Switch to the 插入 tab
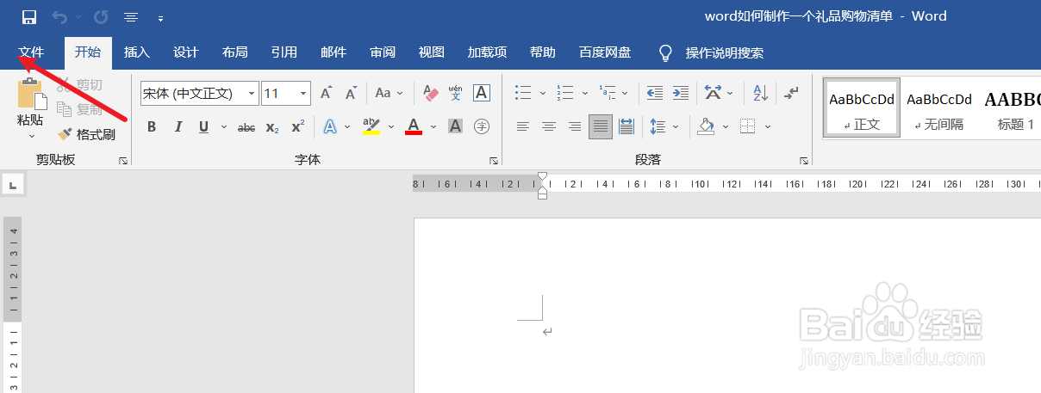 pos(136,52)
